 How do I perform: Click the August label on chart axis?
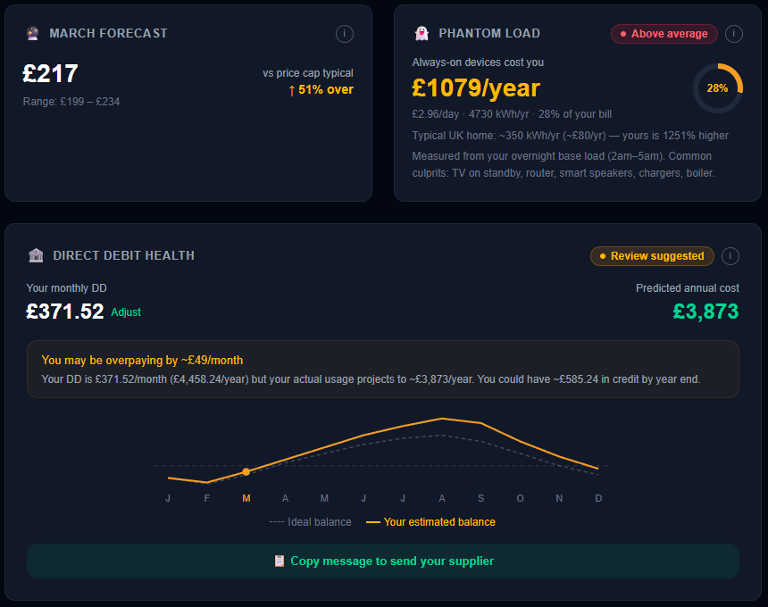(441, 498)
